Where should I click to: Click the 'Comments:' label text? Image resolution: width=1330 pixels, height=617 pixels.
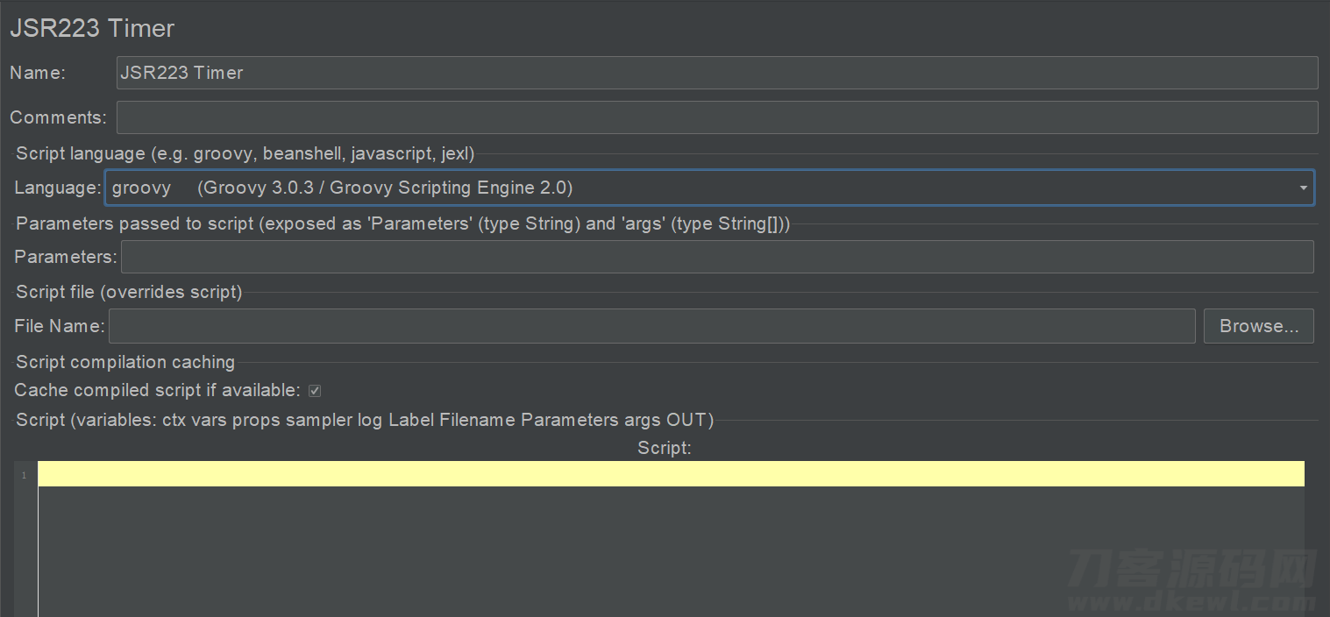click(58, 117)
